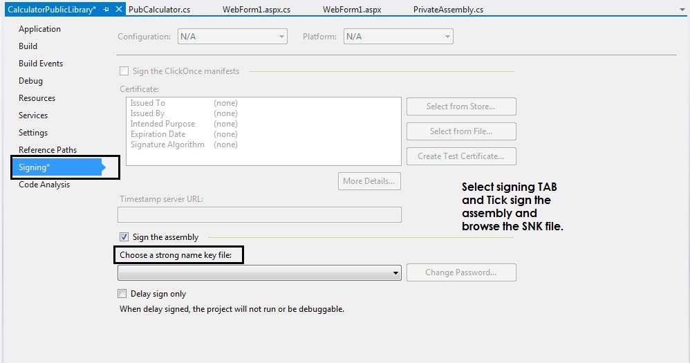690x363 pixels.
Task: Open the PrivateAssembly.cs tab
Action: point(448,10)
